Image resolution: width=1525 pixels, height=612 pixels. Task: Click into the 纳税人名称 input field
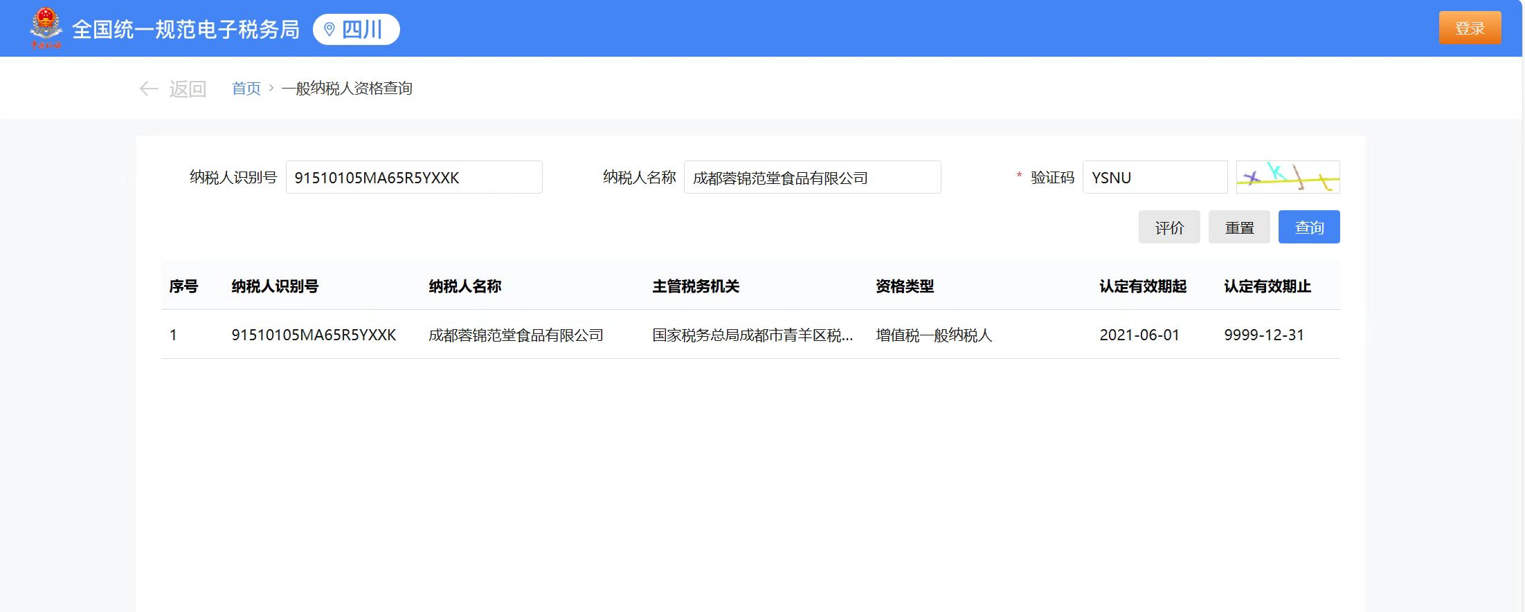pos(811,178)
